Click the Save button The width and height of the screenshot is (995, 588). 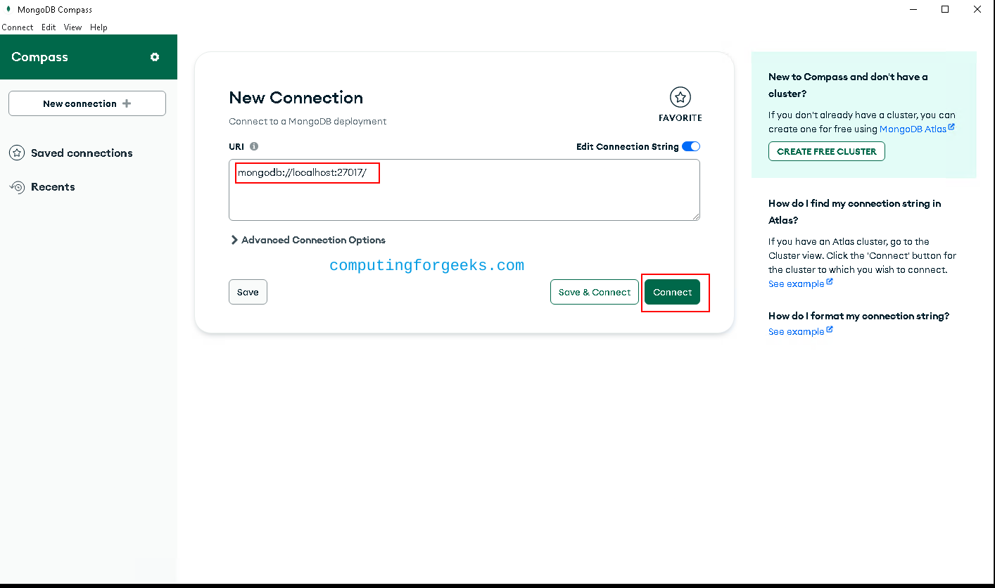click(248, 292)
